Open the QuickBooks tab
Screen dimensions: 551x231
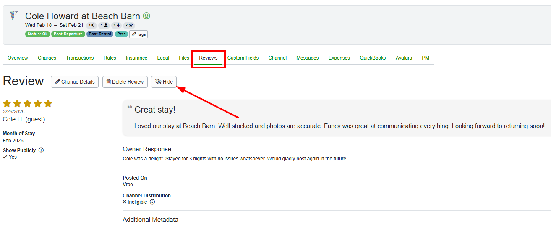coord(373,58)
